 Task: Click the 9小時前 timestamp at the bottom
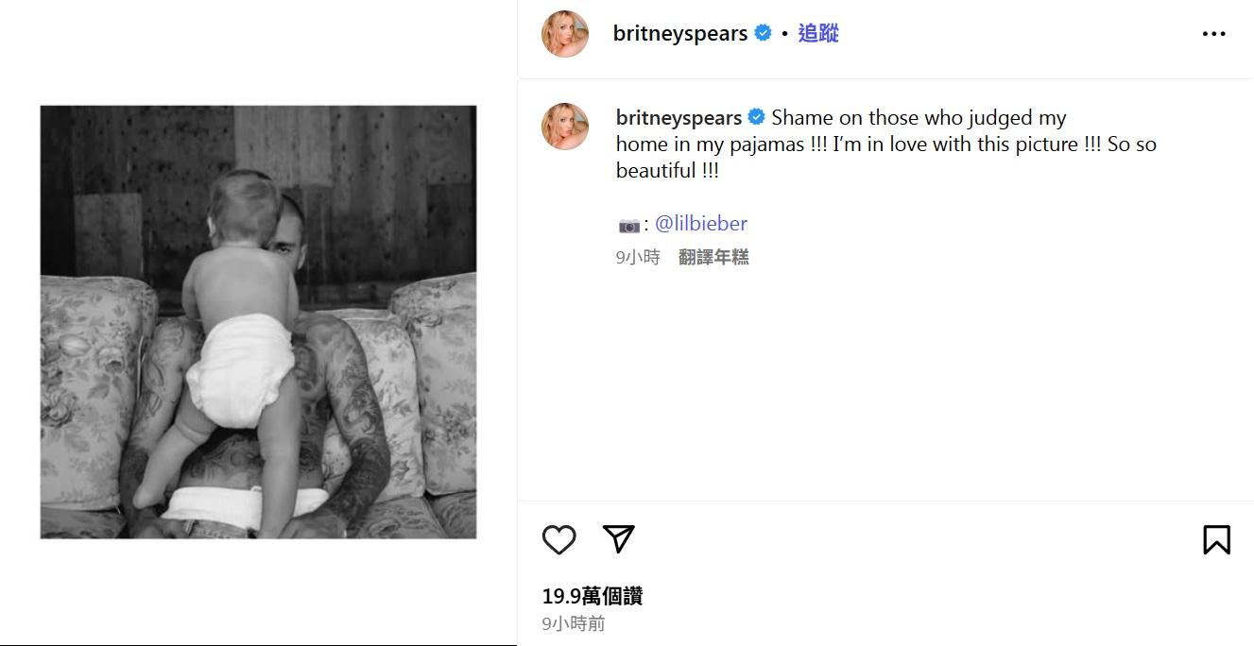(574, 623)
